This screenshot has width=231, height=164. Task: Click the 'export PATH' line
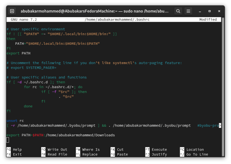click(18, 53)
